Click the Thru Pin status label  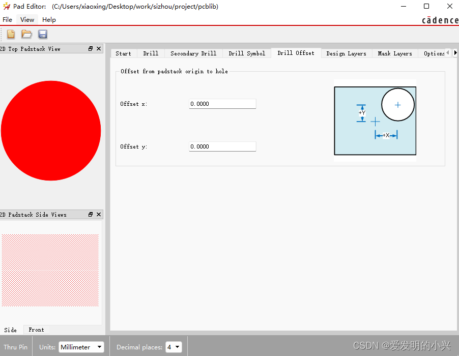[x=15, y=347]
